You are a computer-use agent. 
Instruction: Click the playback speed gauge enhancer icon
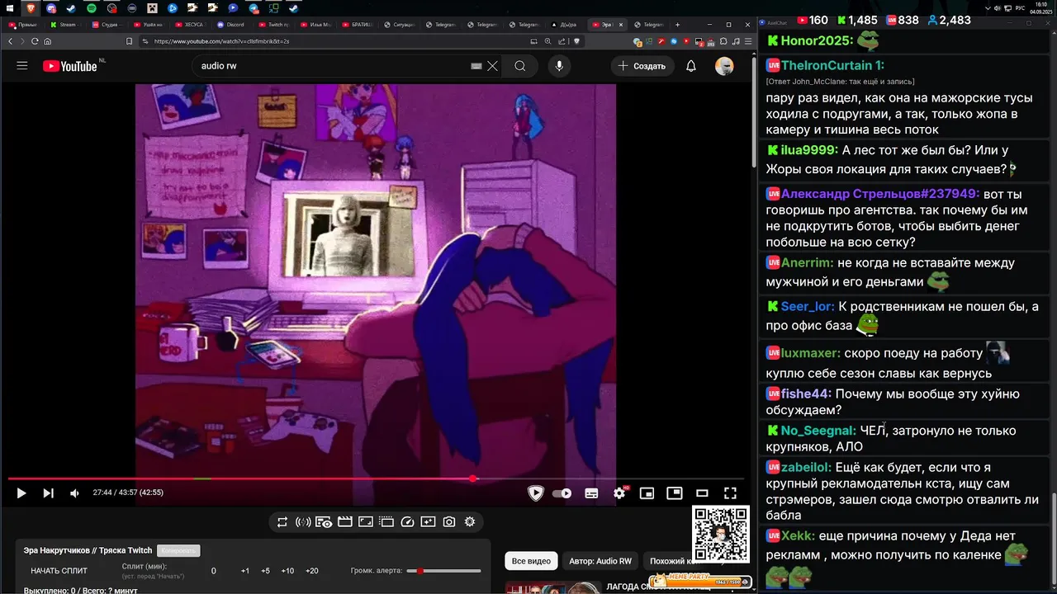407,521
